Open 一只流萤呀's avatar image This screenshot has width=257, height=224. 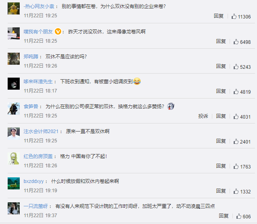(14, 208)
